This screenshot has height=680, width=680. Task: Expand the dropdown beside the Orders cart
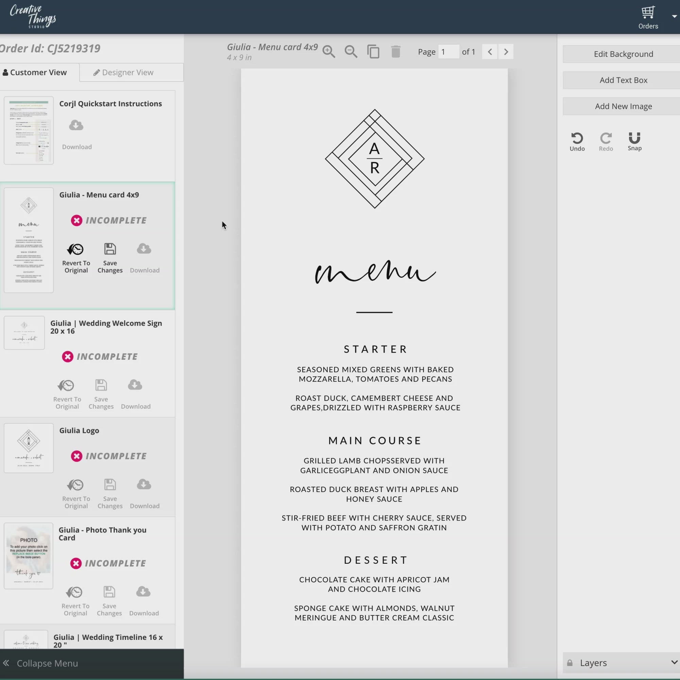click(673, 16)
